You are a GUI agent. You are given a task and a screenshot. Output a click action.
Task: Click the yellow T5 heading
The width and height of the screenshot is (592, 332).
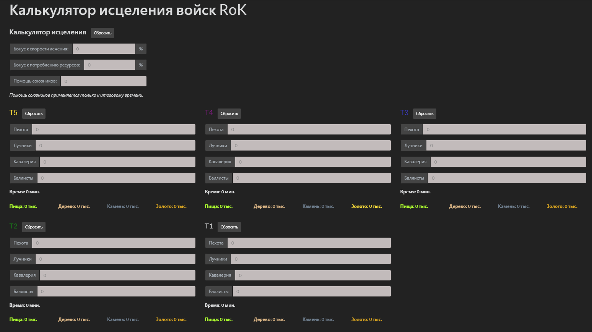13,113
